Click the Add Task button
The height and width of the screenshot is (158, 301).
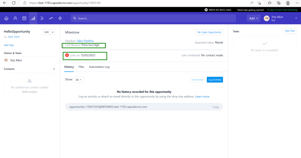point(290,31)
